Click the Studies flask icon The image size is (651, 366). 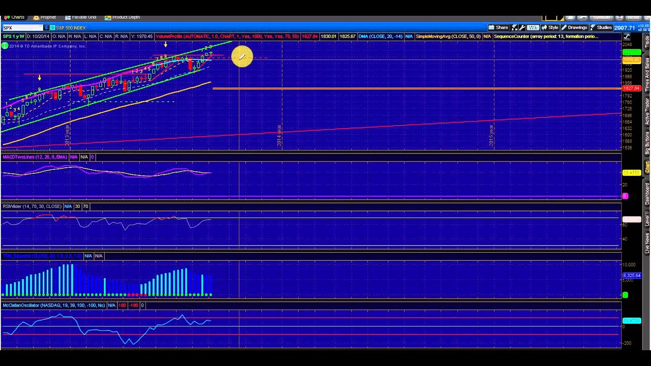(x=593, y=27)
